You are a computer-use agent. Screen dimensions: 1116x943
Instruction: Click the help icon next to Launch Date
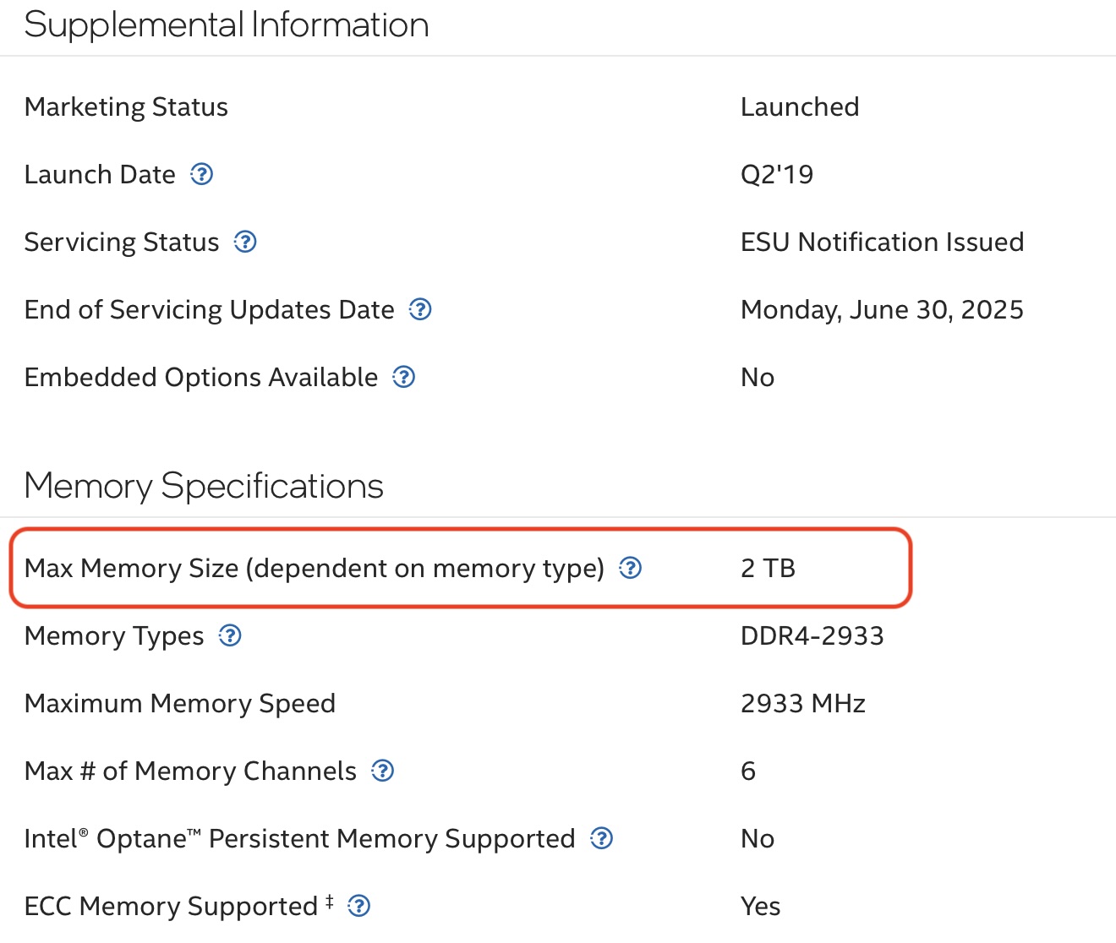201,175
